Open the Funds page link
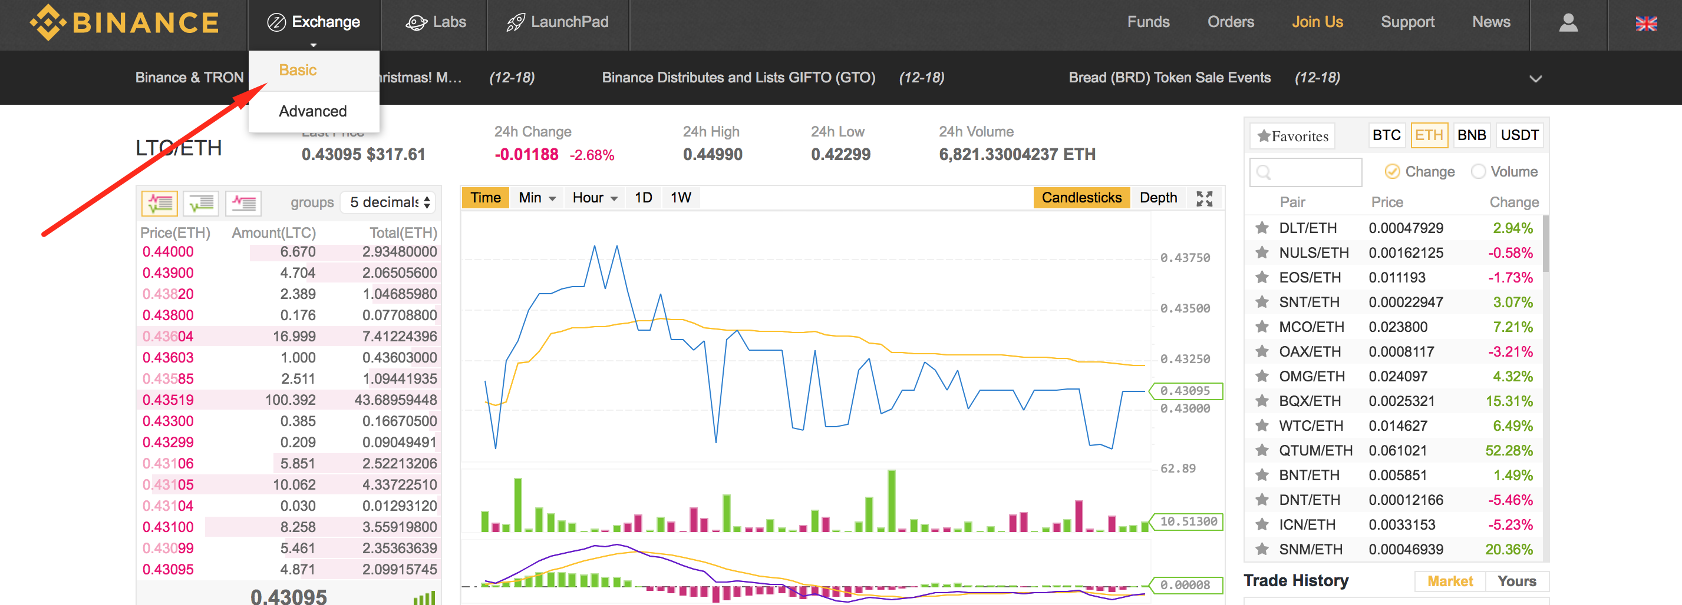This screenshot has height=605, width=1682. (1148, 22)
